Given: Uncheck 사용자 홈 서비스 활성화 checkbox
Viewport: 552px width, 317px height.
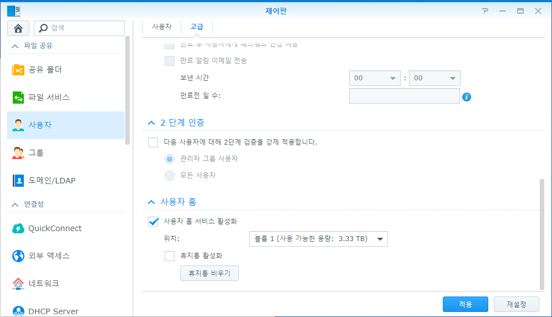Looking at the screenshot, I should pos(153,222).
